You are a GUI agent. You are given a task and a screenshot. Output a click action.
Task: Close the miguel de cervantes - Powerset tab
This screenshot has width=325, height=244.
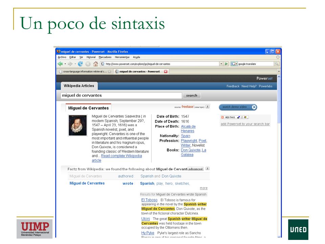[x=166, y=72]
